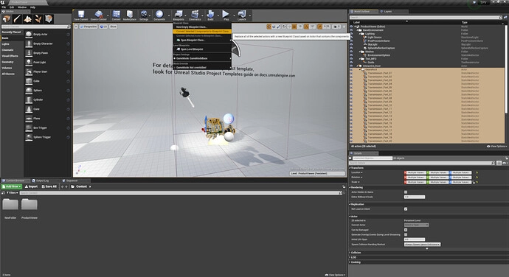Toggle Generate Overlap Events During Level Streaming

(x=406, y=234)
